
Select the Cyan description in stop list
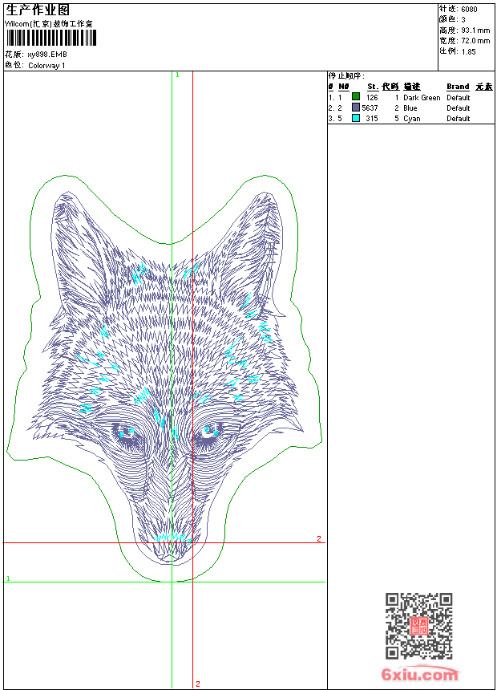pos(411,119)
